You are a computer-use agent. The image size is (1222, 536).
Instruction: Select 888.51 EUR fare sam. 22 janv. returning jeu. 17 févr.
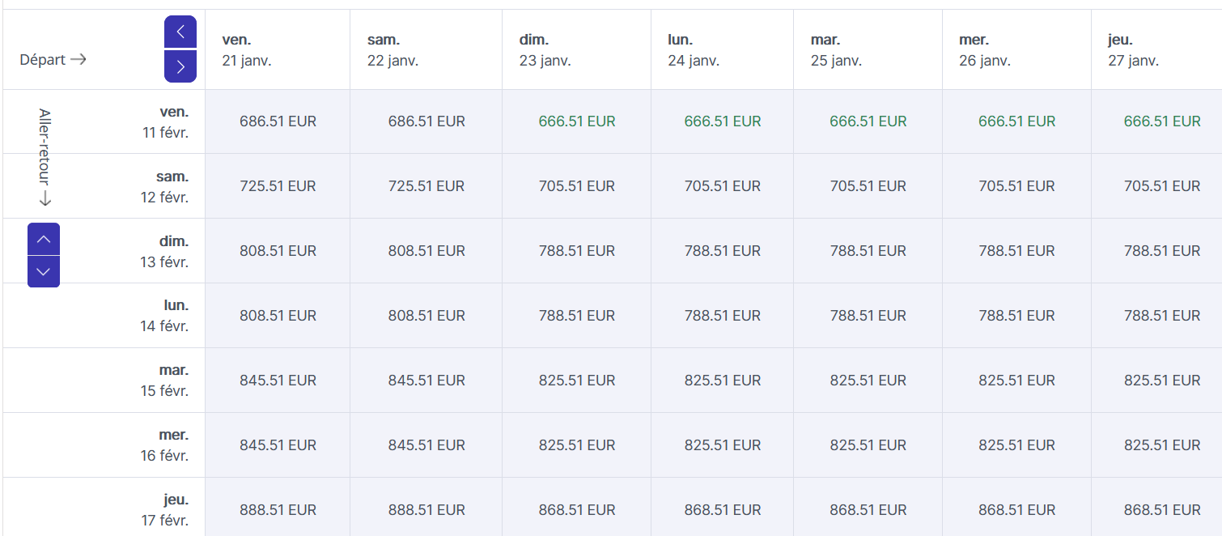(426, 510)
